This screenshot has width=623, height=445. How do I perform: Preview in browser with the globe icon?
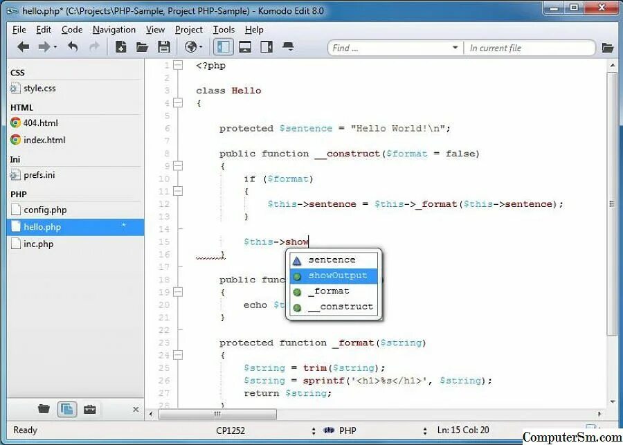coord(191,47)
